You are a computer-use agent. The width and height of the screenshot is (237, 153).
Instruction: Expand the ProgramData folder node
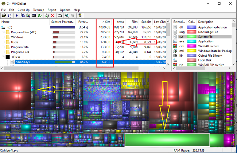[x=3, y=47]
